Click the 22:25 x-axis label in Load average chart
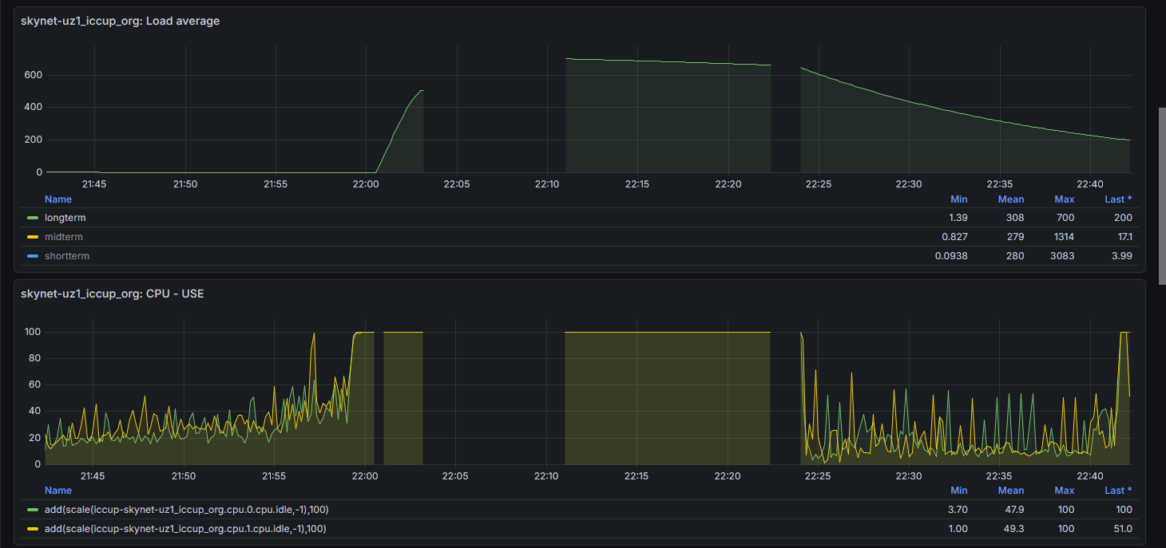The image size is (1166, 548). [819, 184]
